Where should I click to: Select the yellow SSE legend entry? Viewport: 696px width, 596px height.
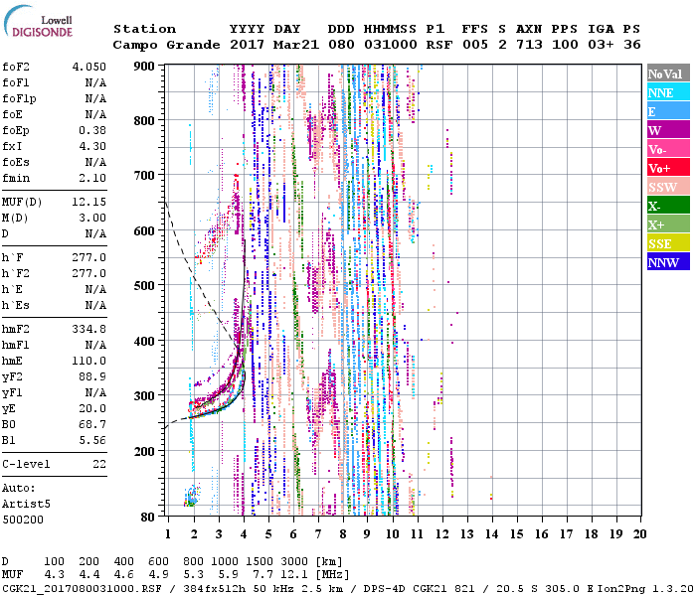pos(667,243)
